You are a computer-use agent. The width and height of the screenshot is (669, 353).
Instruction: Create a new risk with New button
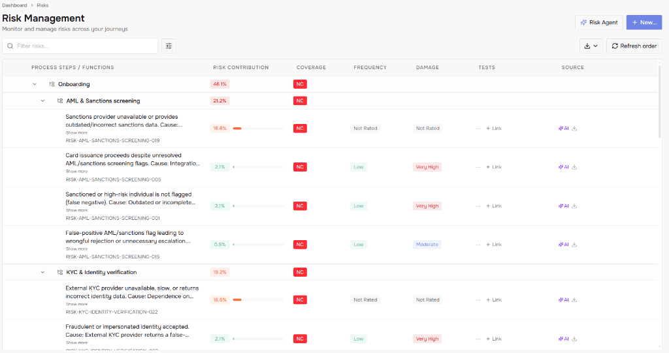coord(644,22)
